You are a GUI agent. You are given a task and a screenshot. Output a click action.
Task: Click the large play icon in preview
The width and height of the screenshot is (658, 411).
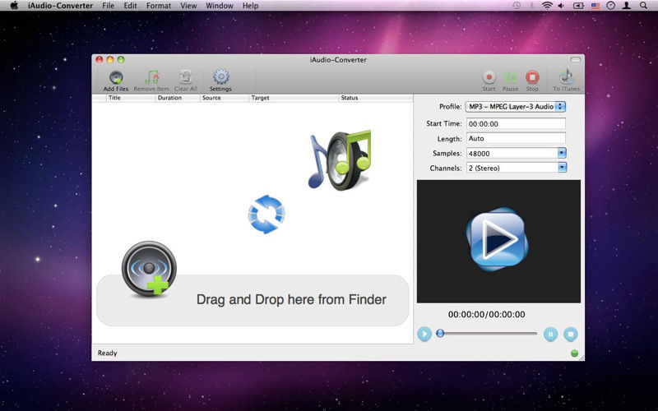pyautogui.click(x=498, y=239)
